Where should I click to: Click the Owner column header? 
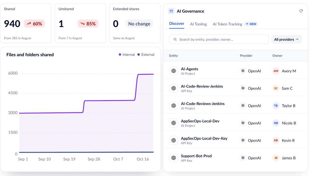tap(277, 56)
